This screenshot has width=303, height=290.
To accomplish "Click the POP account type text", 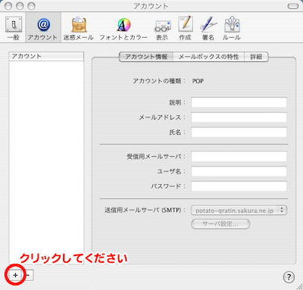I will pyautogui.click(x=198, y=81).
